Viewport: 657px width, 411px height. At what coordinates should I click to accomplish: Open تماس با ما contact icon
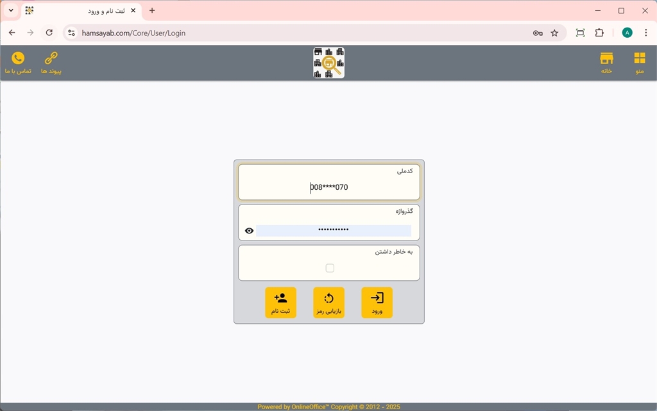(18, 62)
